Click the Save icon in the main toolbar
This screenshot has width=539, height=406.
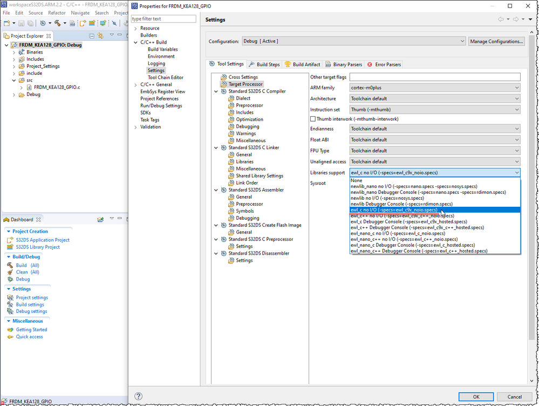(x=22, y=23)
